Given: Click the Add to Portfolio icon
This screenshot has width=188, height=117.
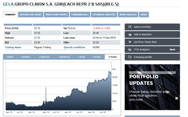Looking at the screenshot, I should (130, 27).
